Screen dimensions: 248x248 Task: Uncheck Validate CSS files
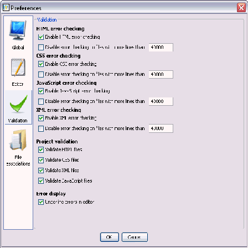click(41, 160)
